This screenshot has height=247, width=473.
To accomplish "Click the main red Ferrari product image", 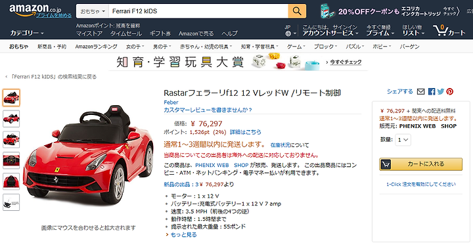I will click(x=88, y=155).
